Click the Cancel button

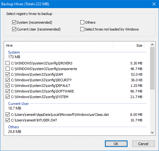(143, 144)
